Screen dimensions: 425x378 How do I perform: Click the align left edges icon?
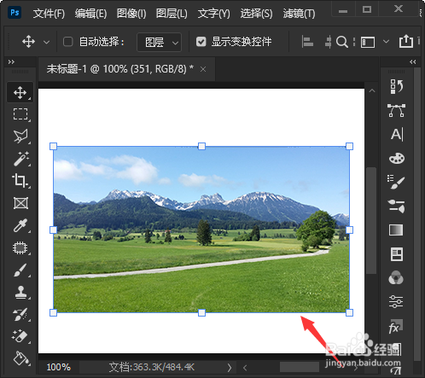307,42
